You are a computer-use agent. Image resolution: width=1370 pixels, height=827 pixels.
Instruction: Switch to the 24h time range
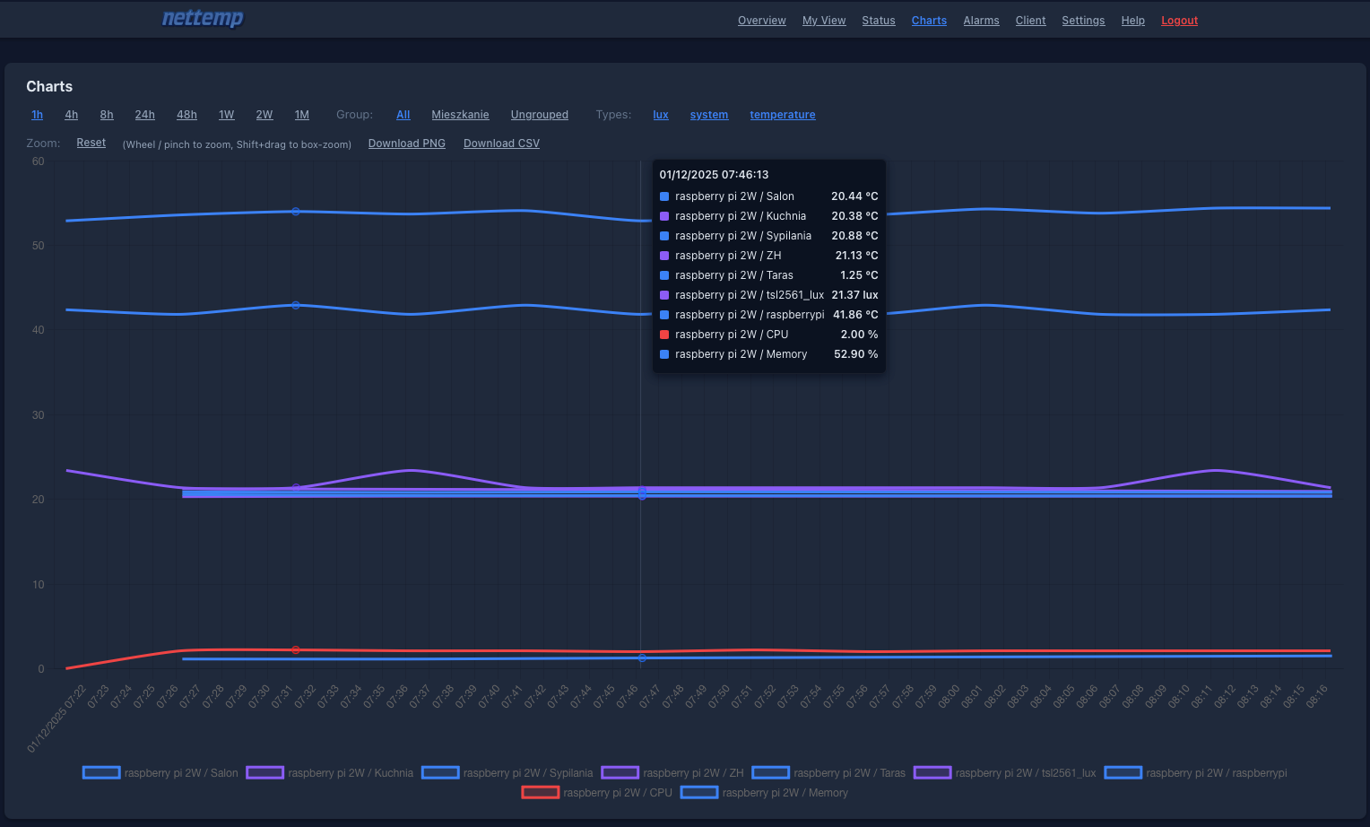[x=144, y=114]
